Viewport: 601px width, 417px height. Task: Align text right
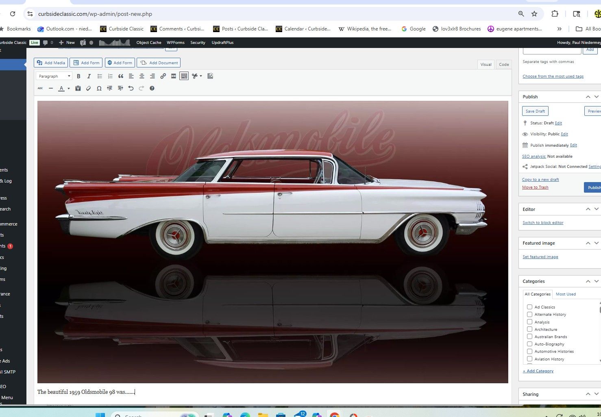(152, 76)
